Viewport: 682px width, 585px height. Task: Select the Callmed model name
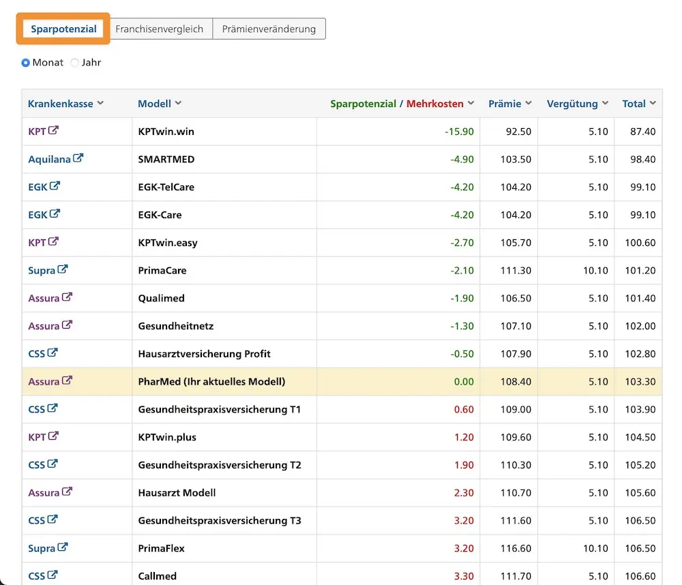point(158,576)
